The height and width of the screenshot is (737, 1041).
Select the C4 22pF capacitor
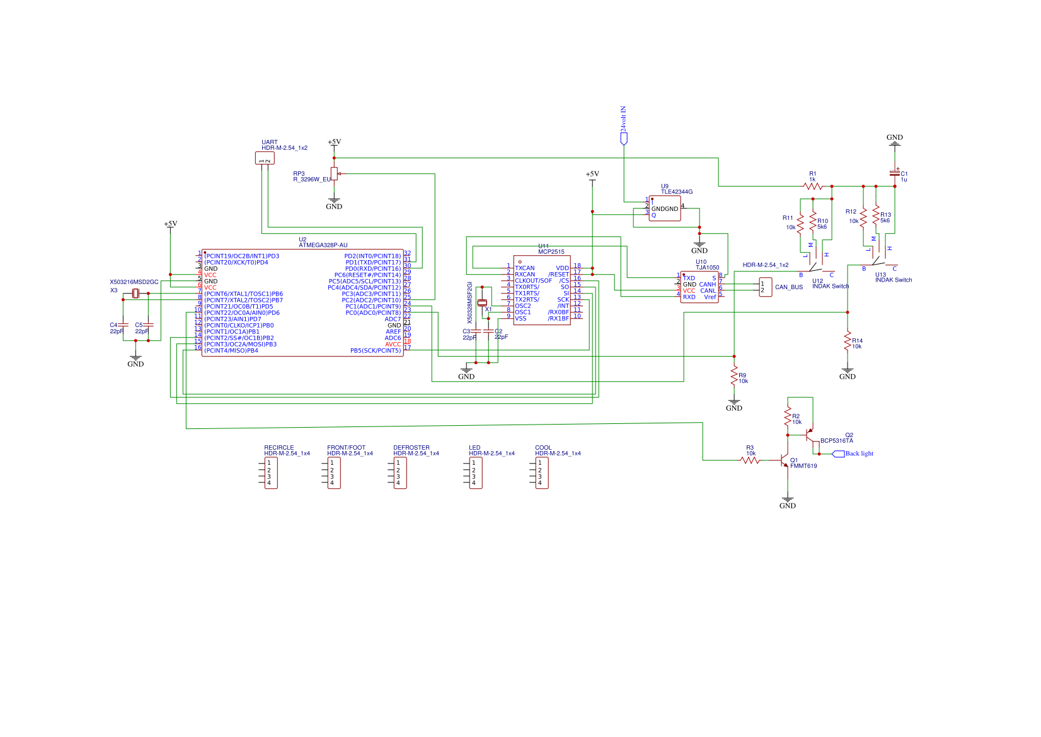pyautogui.click(x=123, y=325)
